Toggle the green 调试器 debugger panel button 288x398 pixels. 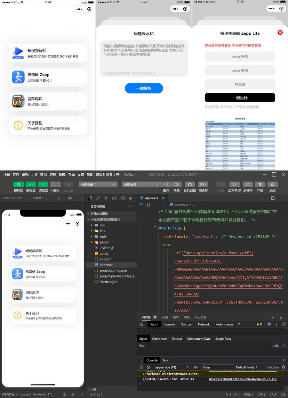(x=43, y=184)
